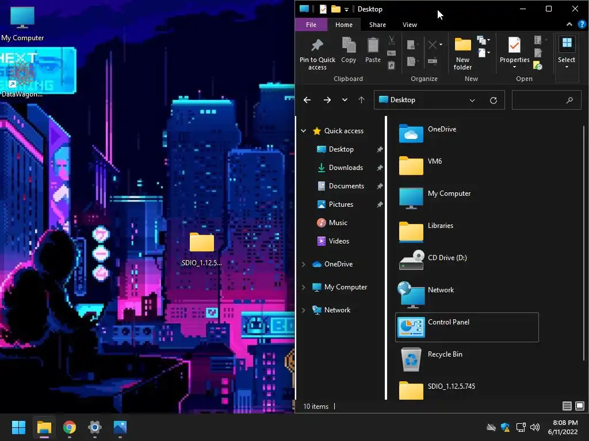Image resolution: width=589 pixels, height=441 pixels.
Task: Open Properties from the ribbon
Action: coord(514,52)
